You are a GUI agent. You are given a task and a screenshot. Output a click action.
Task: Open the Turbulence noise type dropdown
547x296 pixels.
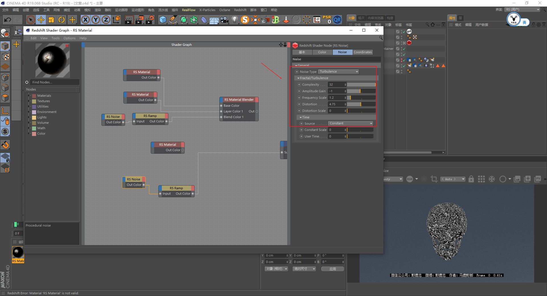tap(338, 71)
